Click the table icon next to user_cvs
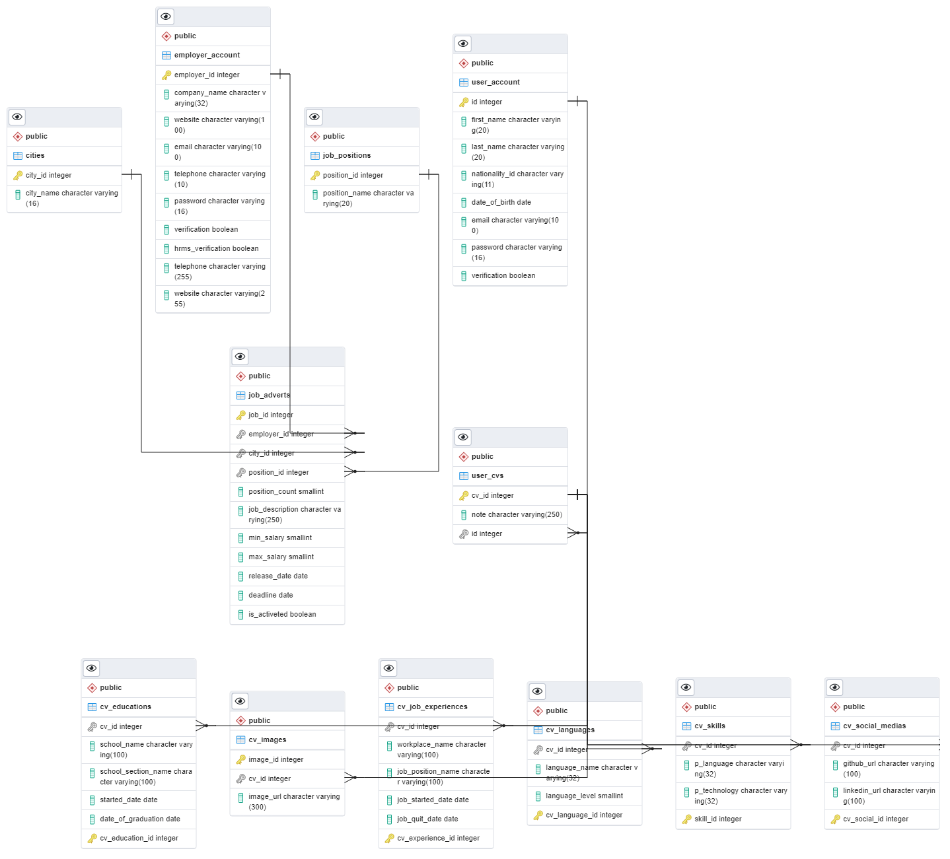The width and height of the screenshot is (950, 859). pos(464,475)
